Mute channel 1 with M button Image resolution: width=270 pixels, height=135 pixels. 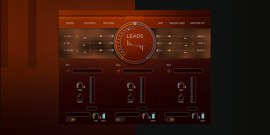(73, 120)
